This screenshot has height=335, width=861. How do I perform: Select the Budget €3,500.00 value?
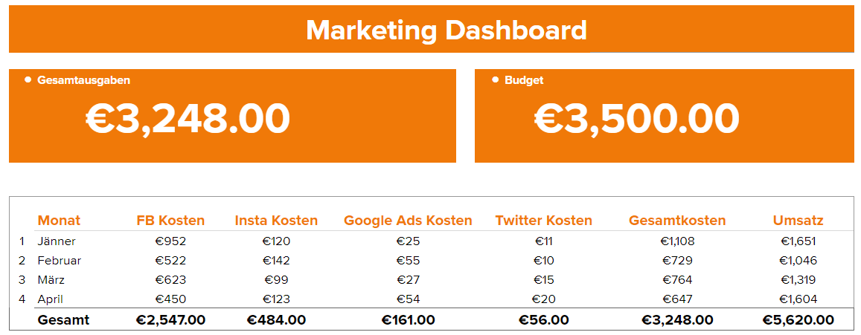(637, 119)
